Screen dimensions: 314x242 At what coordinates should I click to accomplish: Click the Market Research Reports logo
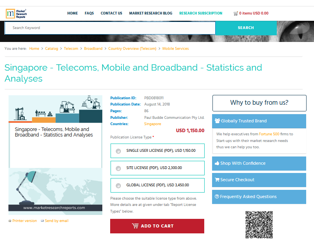coord(16,14)
